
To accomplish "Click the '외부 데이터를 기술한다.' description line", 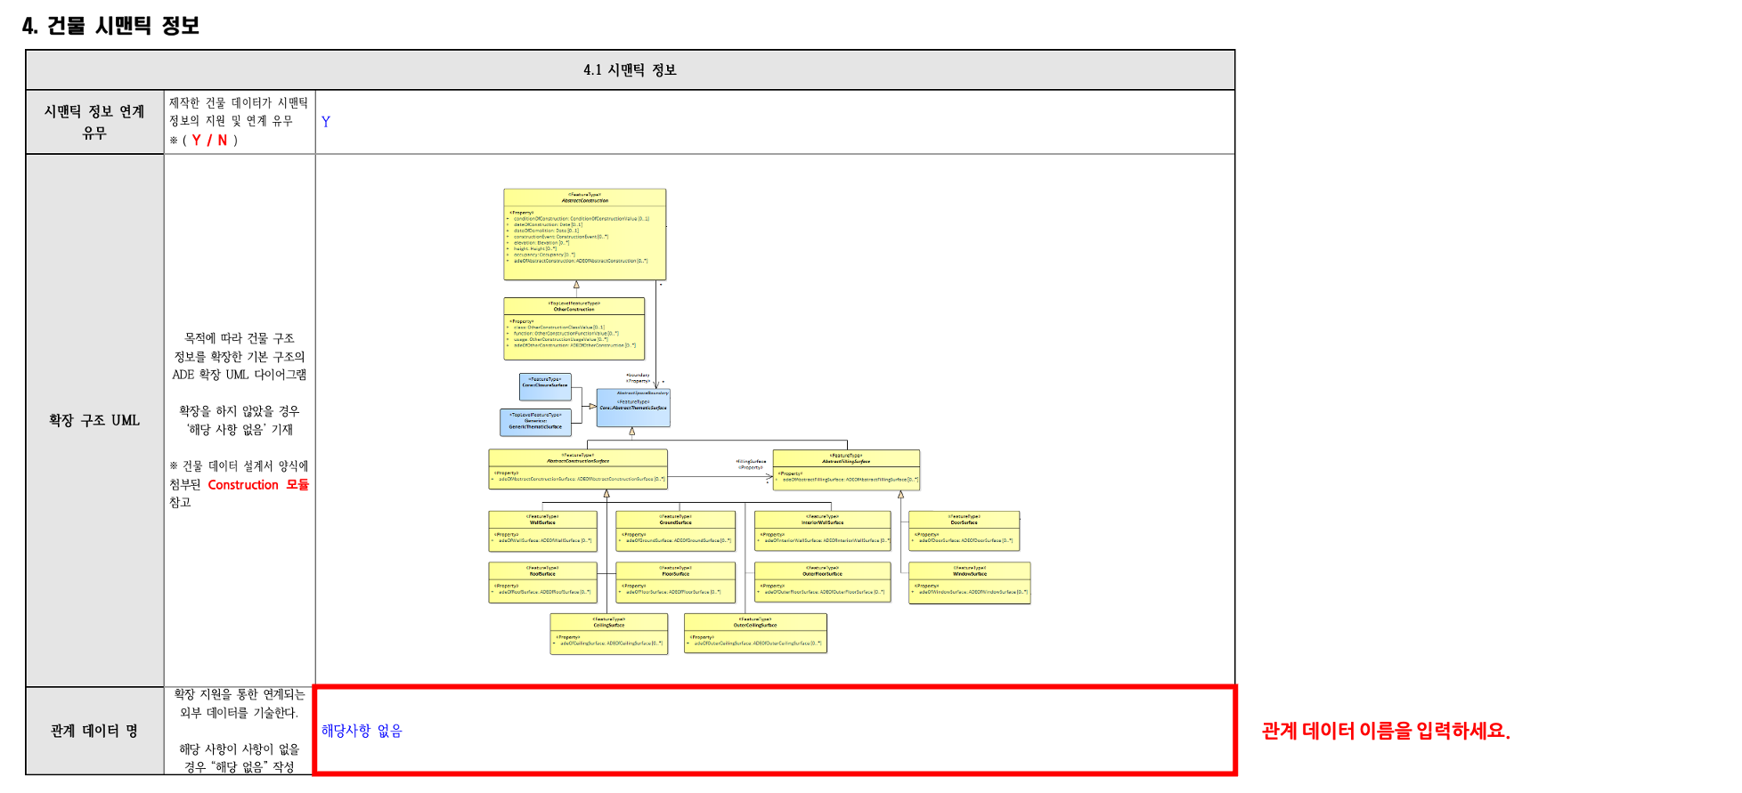I will pyautogui.click(x=239, y=712).
